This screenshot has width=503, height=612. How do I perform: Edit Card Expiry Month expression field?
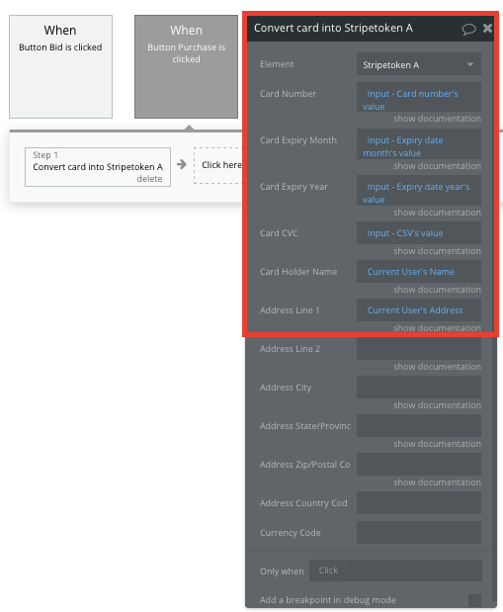(419, 143)
